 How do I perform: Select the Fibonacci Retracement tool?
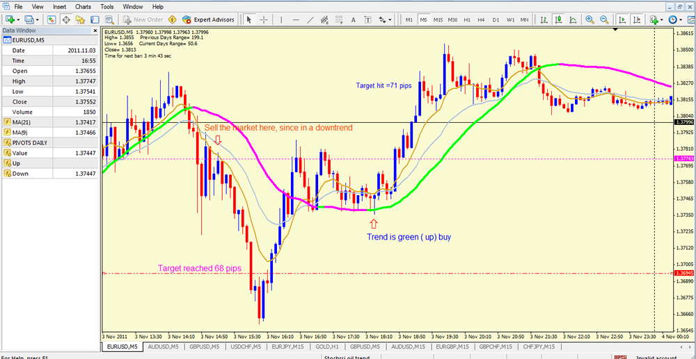(x=339, y=19)
